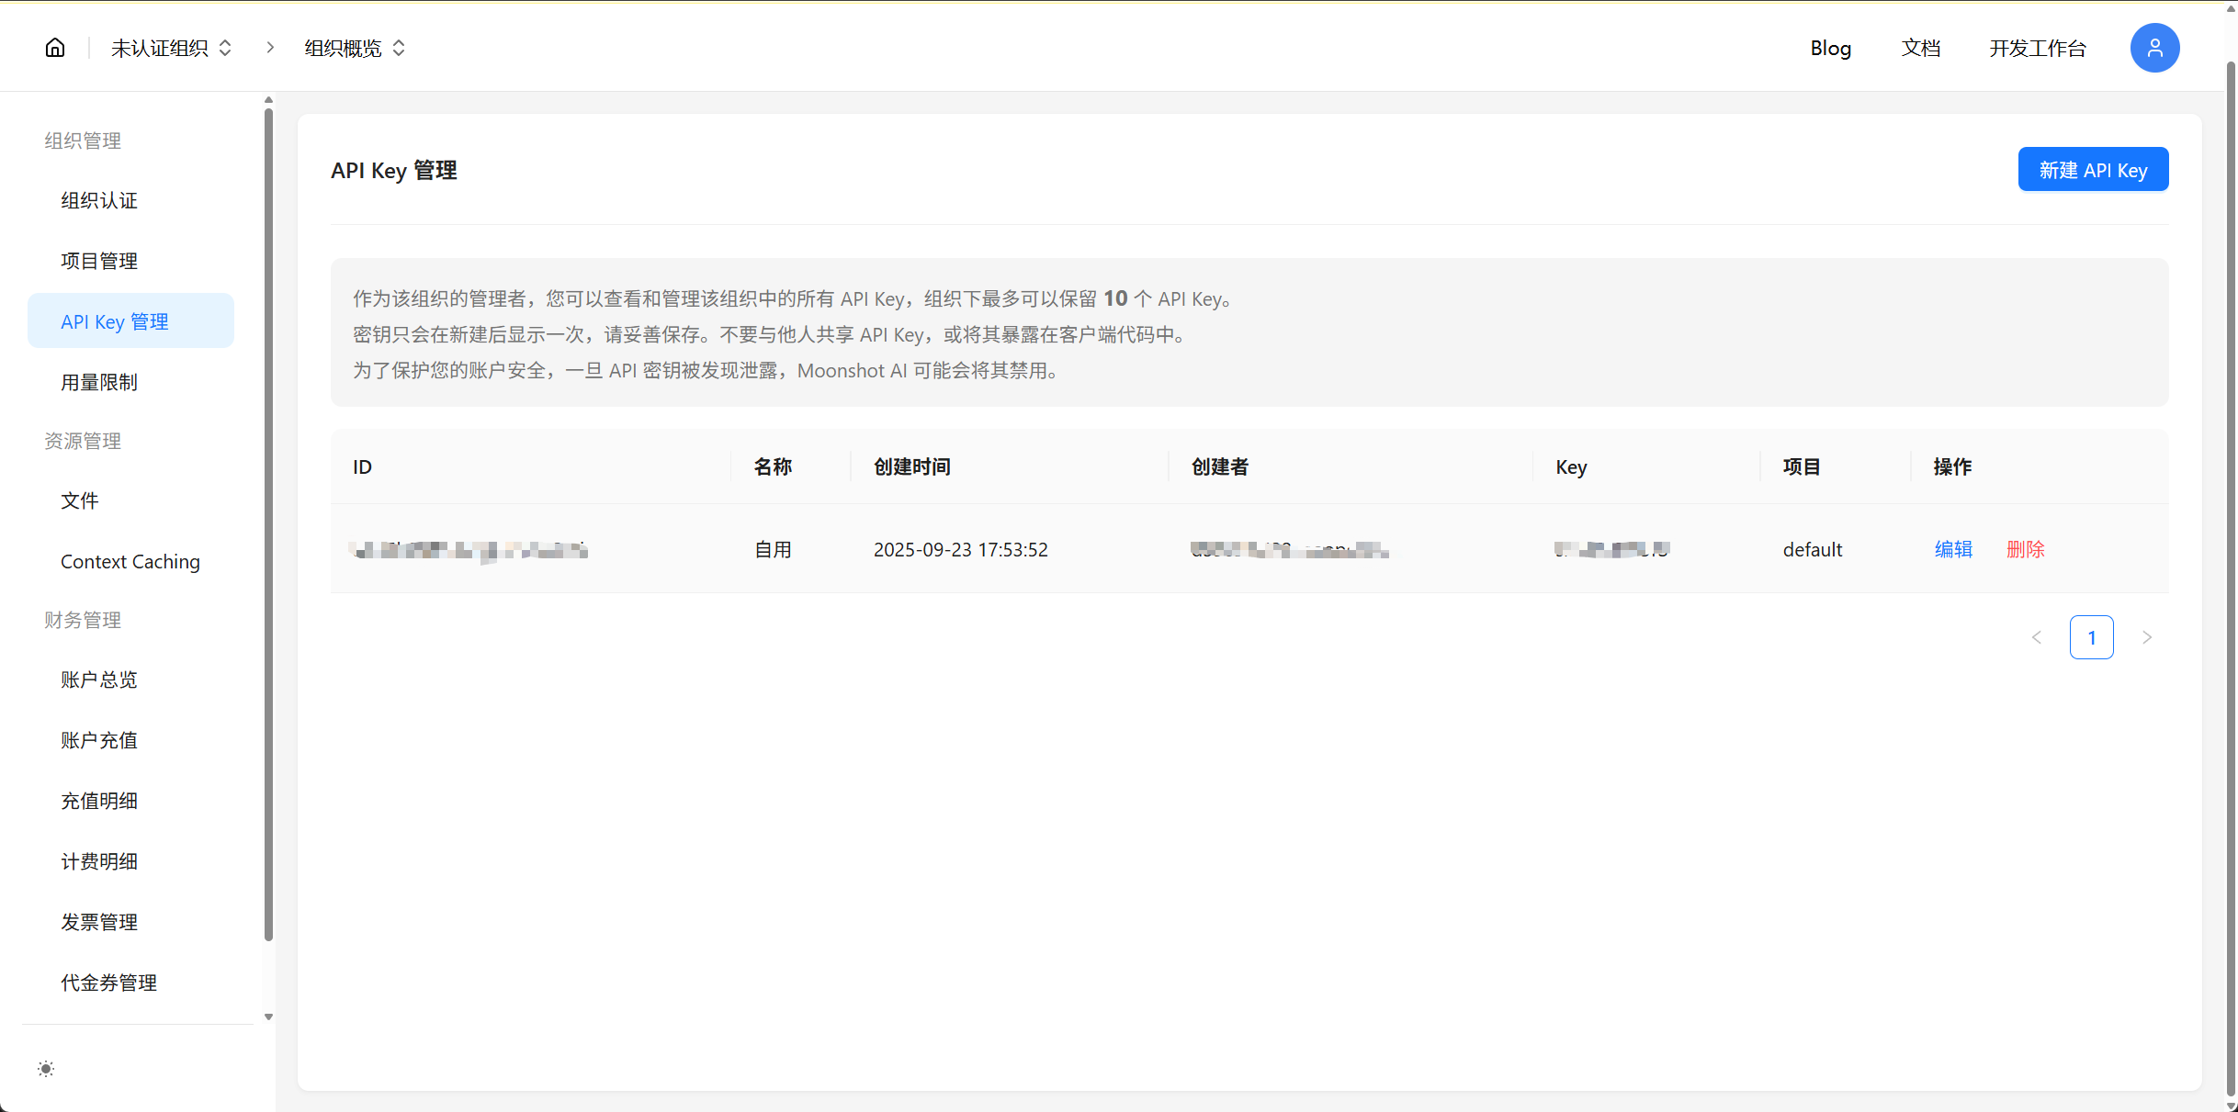Click the 新建 API Key button

click(x=2093, y=170)
